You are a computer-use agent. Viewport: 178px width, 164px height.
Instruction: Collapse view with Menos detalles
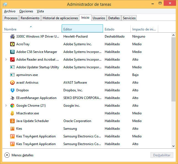(x=19, y=155)
